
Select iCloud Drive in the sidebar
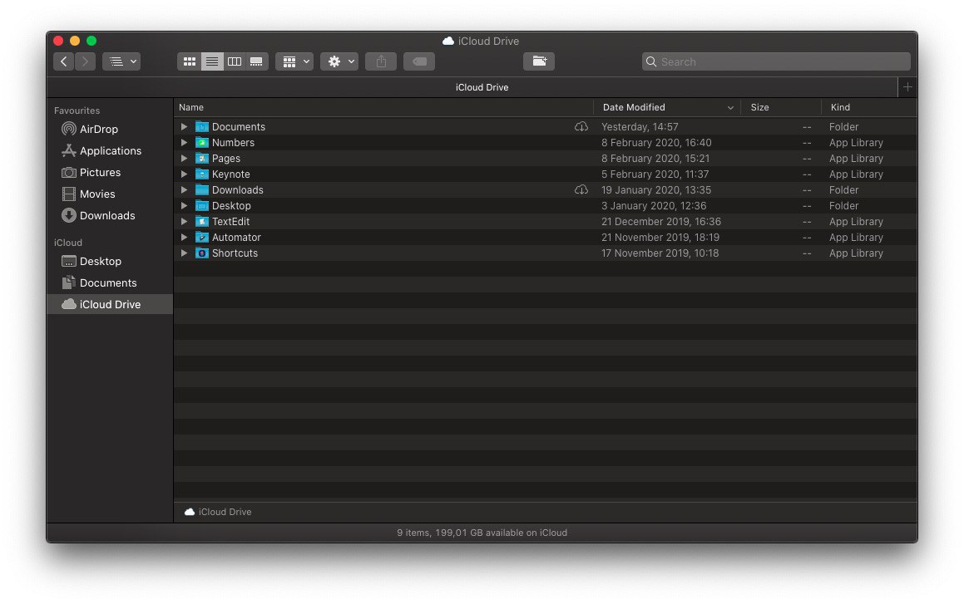pos(110,304)
